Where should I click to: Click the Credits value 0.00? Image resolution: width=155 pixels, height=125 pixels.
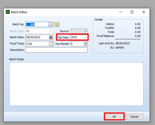click(137, 28)
